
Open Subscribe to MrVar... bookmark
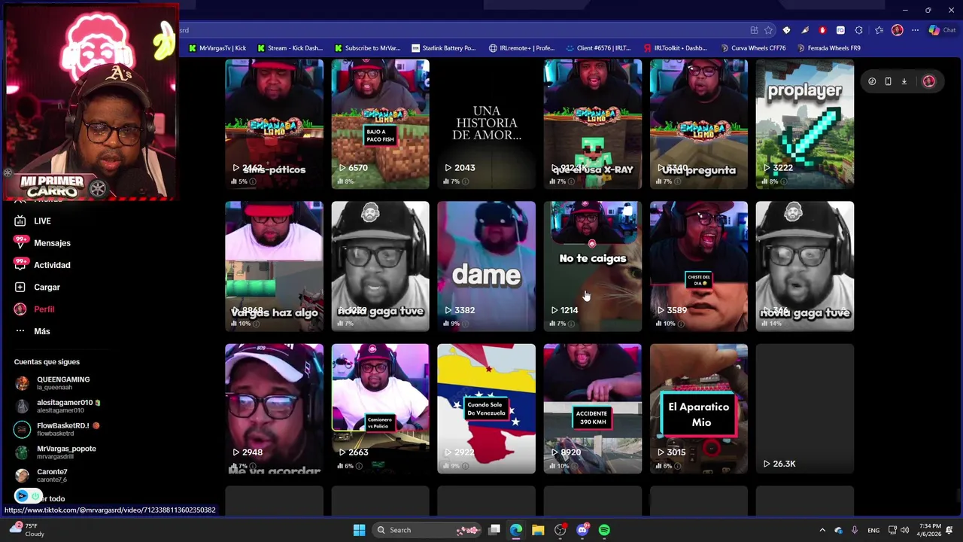(x=368, y=47)
